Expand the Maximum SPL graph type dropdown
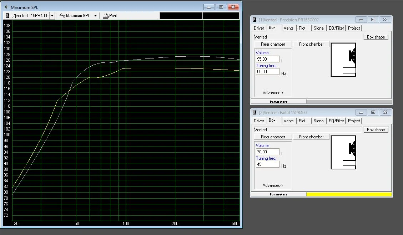This screenshot has width=403, height=235. (95, 16)
